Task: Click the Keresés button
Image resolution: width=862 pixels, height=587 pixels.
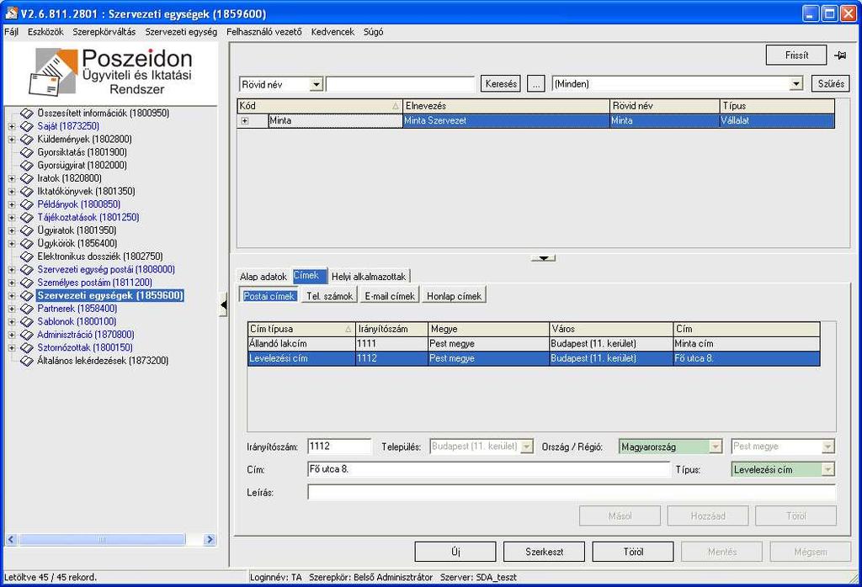Action: (x=501, y=84)
